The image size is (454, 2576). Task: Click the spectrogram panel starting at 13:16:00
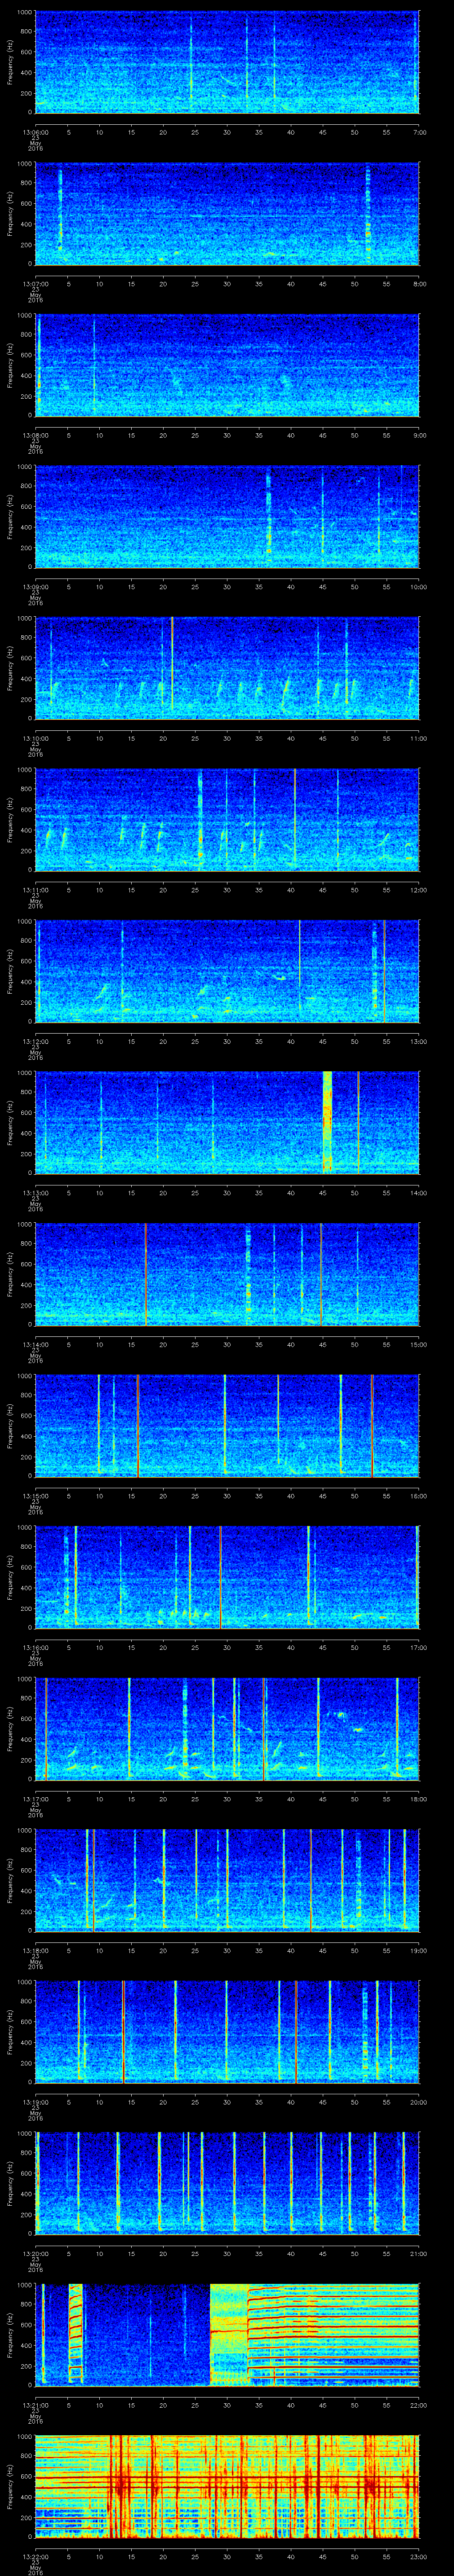pos(227,1577)
